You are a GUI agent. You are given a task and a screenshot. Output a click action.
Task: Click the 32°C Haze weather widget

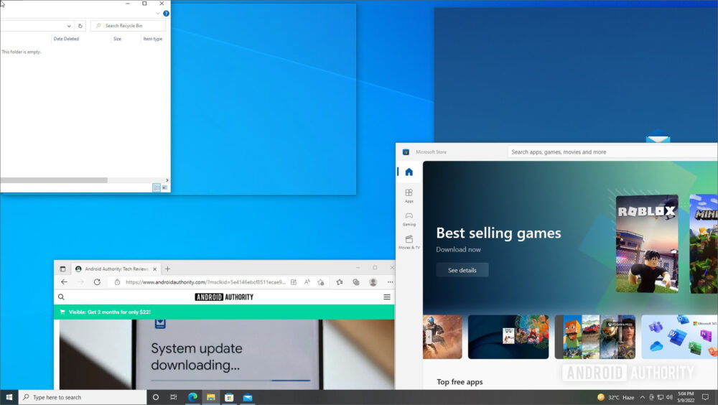click(x=616, y=397)
